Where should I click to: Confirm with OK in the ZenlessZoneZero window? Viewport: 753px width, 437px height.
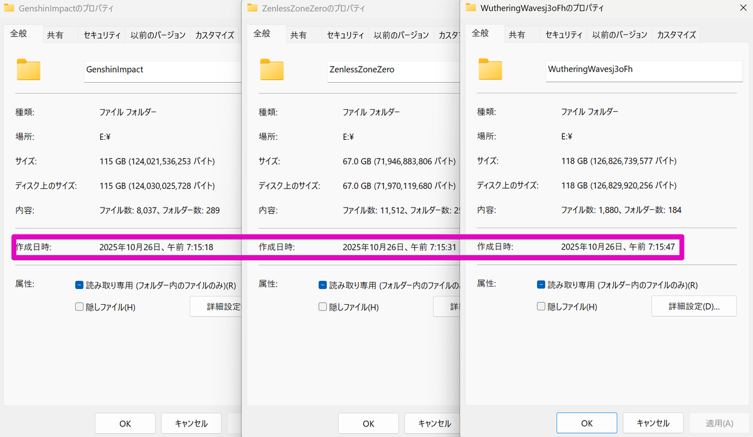click(x=368, y=423)
